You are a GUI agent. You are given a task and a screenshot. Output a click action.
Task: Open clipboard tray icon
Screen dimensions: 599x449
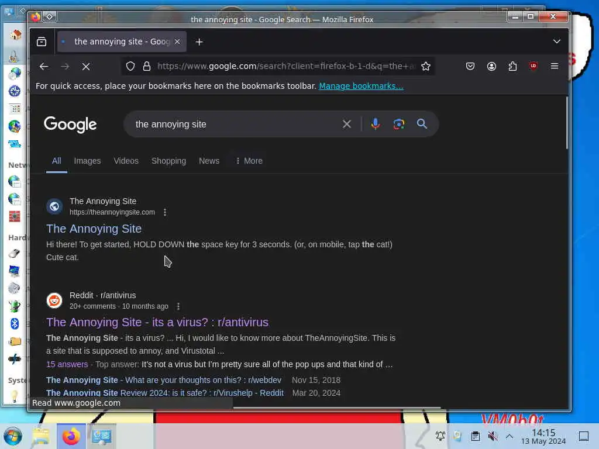point(475,436)
